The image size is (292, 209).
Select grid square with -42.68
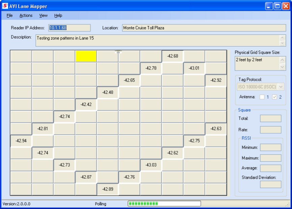pos(172,56)
